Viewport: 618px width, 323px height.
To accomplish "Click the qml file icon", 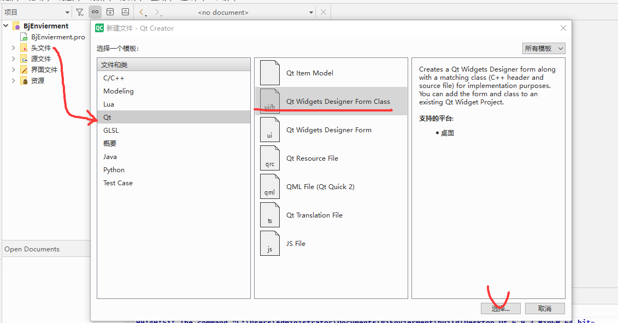I will pos(270,186).
